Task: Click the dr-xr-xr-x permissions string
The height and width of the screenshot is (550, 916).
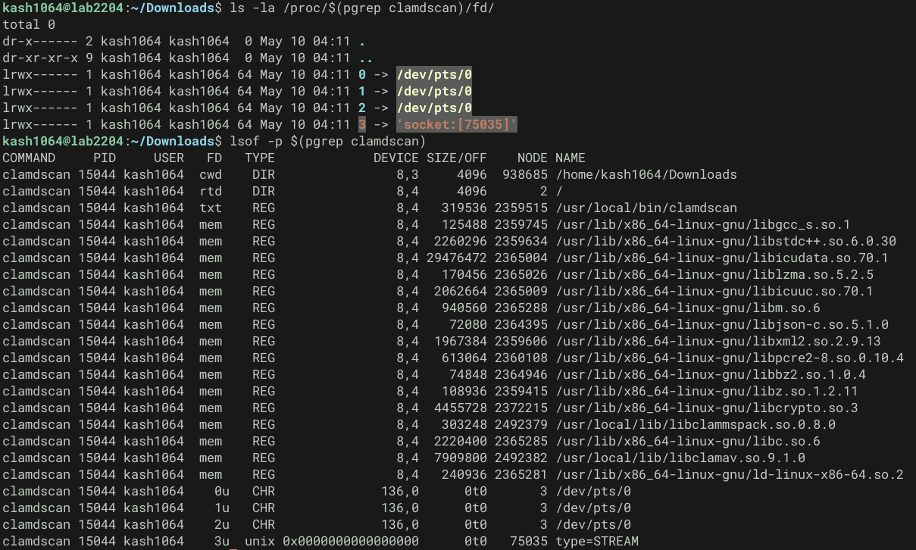Action: [40, 58]
